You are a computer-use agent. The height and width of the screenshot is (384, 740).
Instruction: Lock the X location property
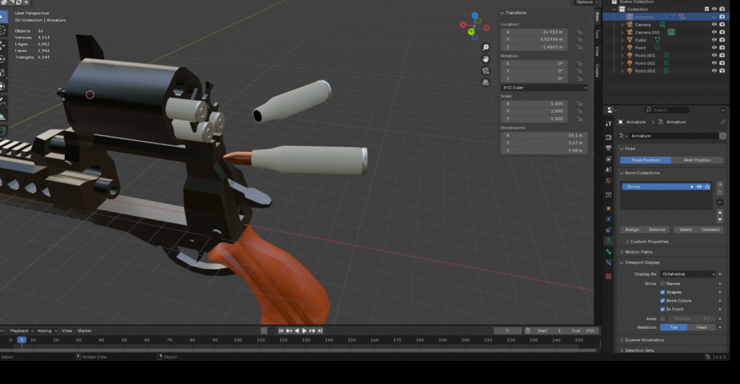tap(580, 32)
